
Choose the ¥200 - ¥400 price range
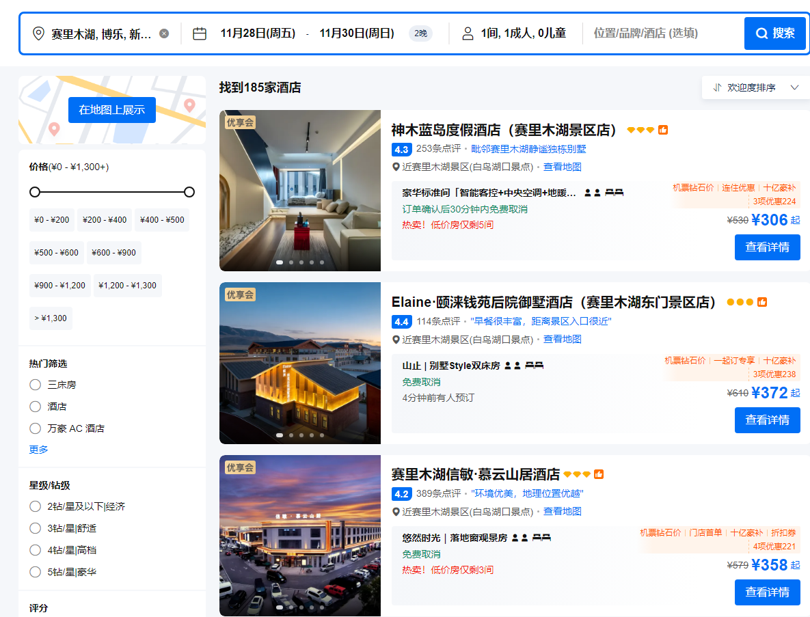pyautogui.click(x=105, y=220)
